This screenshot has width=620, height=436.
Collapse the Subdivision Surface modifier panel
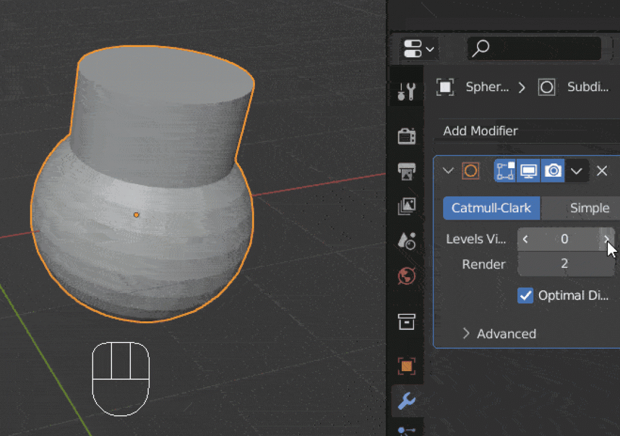pos(448,170)
